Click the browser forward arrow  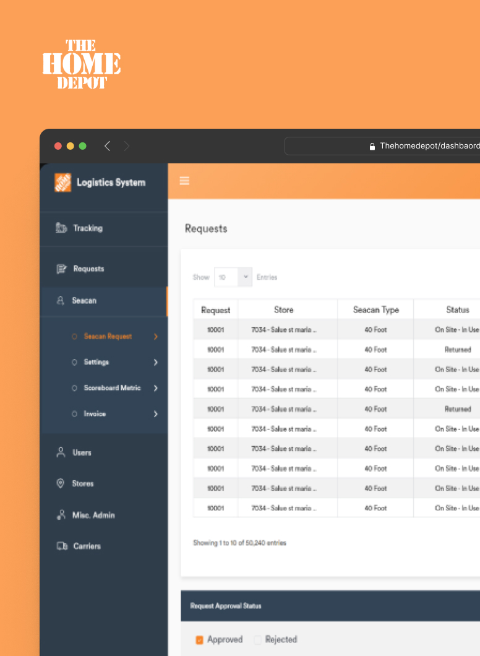pos(127,146)
